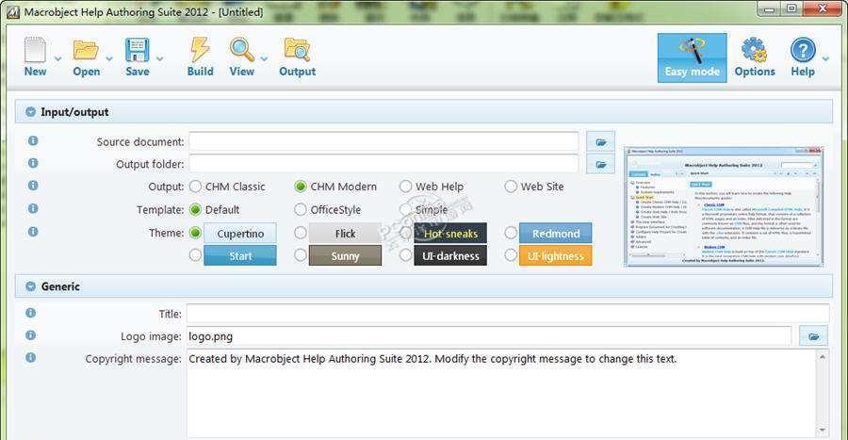Image resolution: width=848 pixels, height=440 pixels.
Task: Click into the Title text field
Action: (508, 314)
